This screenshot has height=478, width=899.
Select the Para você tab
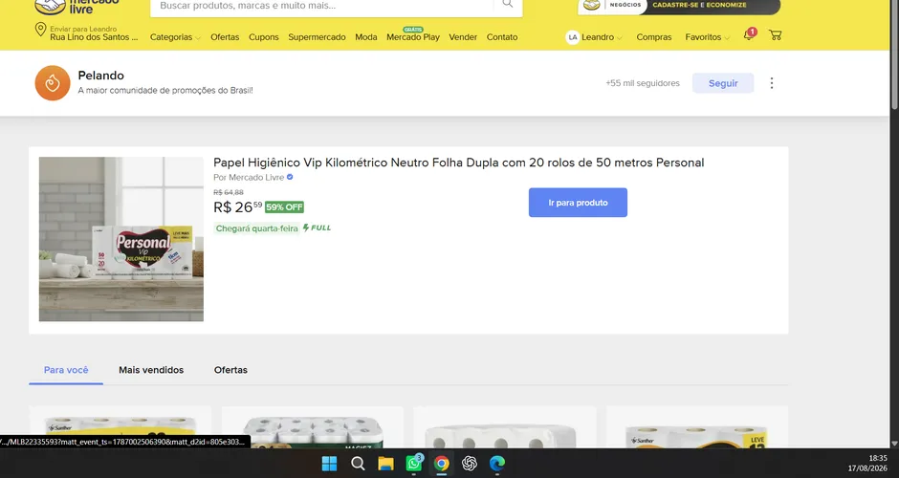[66, 370]
